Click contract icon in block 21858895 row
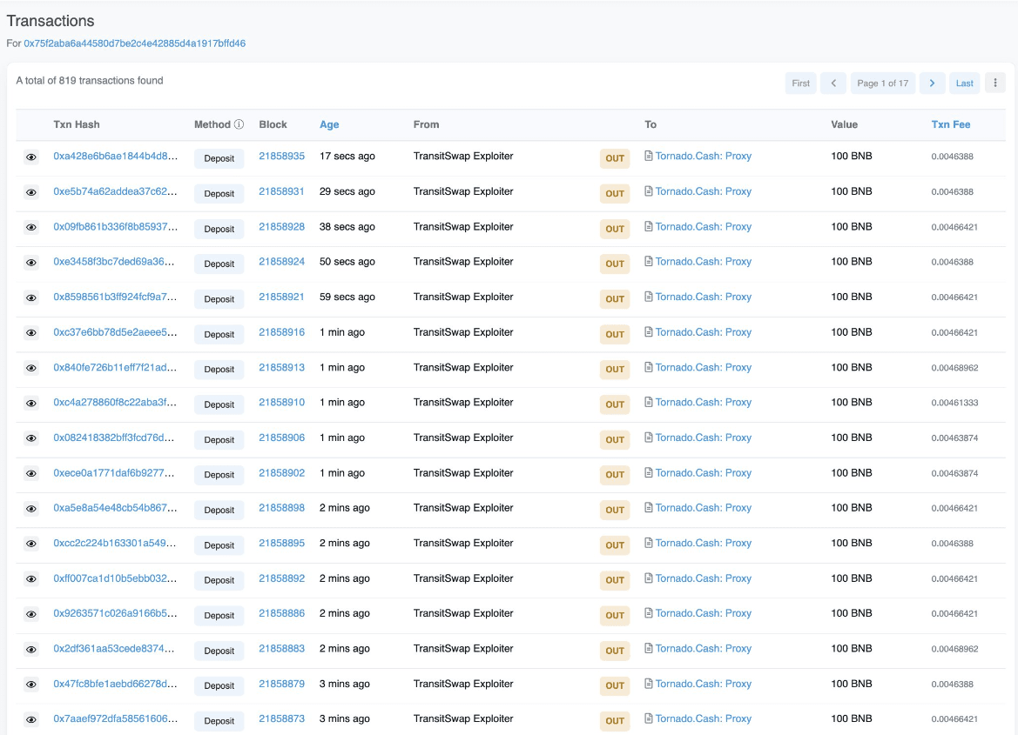 click(x=648, y=542)
